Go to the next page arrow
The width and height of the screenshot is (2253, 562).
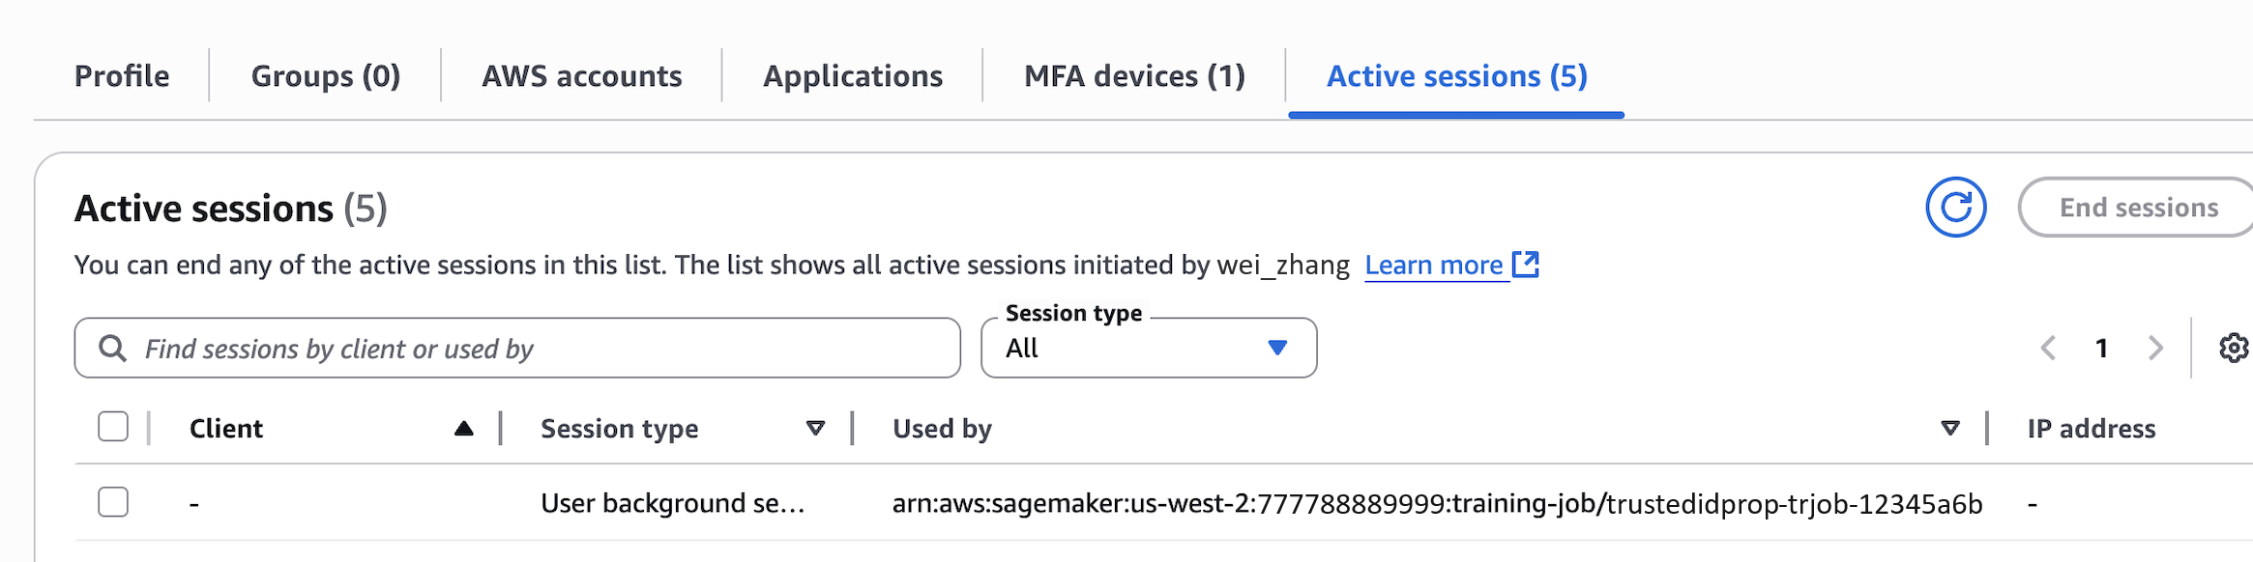click(x=2155, y=348)
